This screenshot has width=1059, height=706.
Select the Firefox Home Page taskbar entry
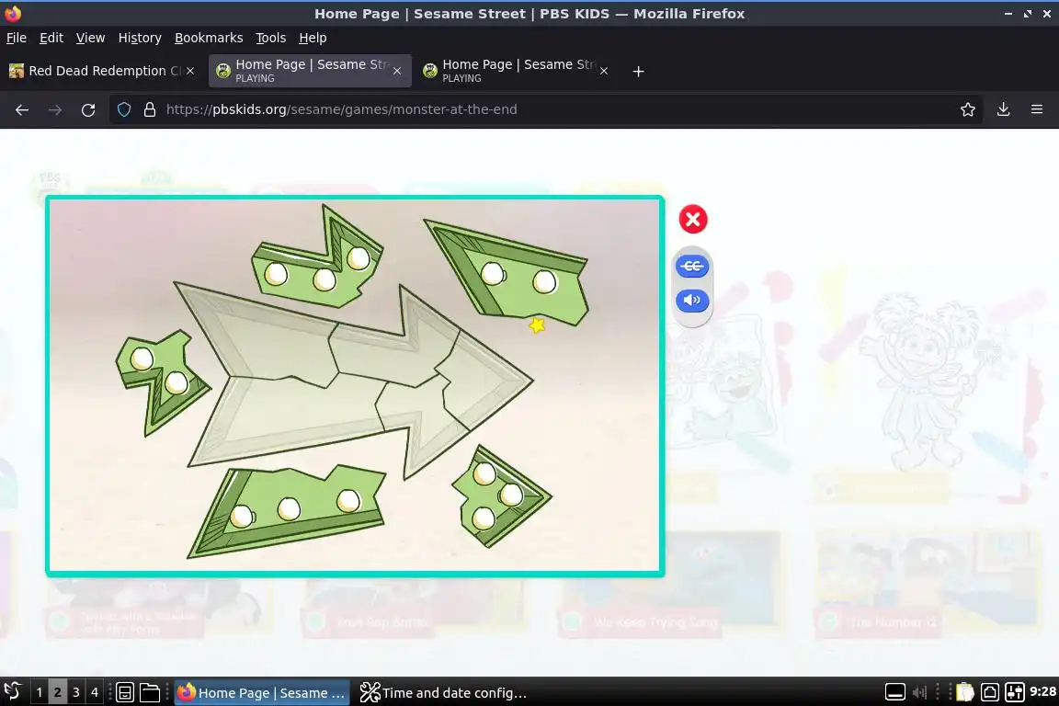262,692
